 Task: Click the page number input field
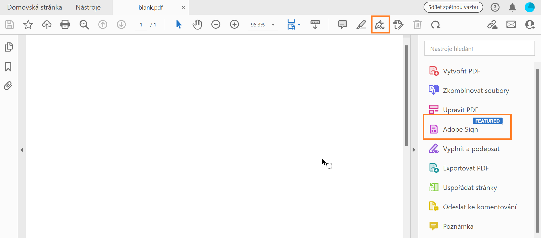(x=141, y=25)
